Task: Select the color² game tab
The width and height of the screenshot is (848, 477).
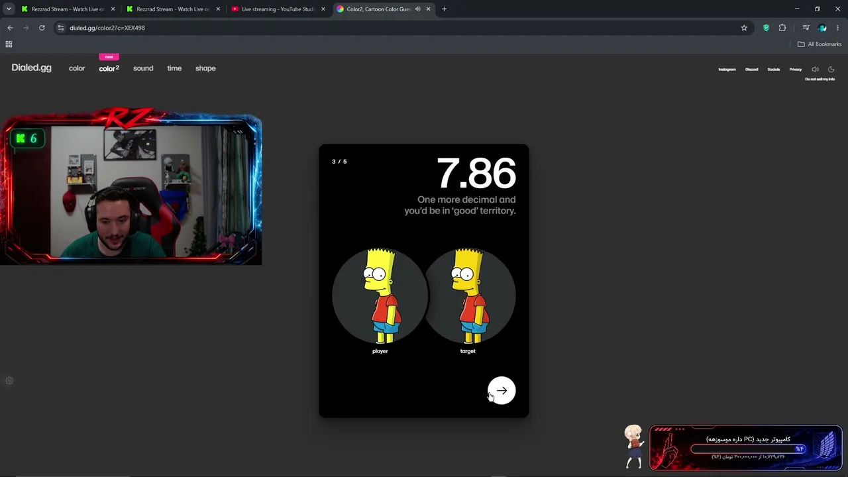Action: coord(109,68)
